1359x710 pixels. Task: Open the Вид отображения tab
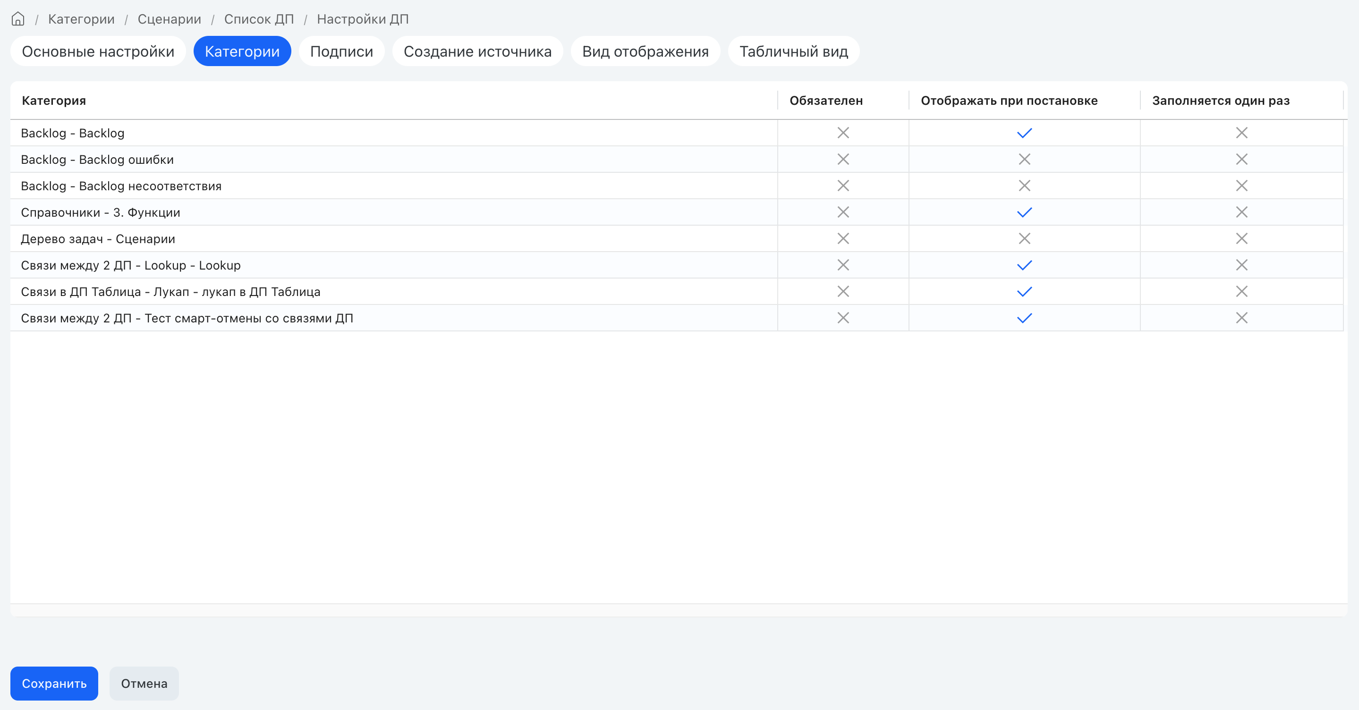tap(645, 51)
